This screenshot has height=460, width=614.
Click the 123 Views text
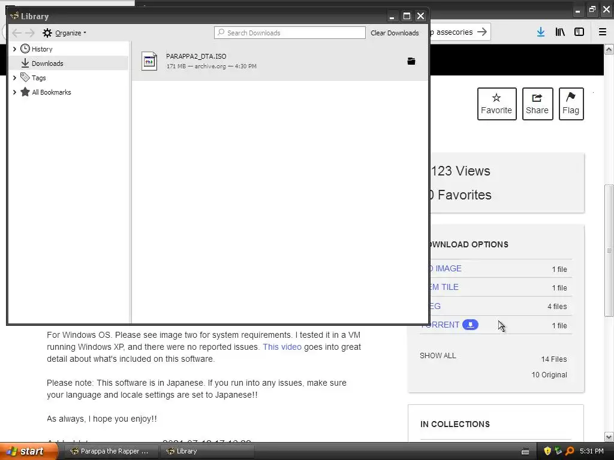click(460, 171)
